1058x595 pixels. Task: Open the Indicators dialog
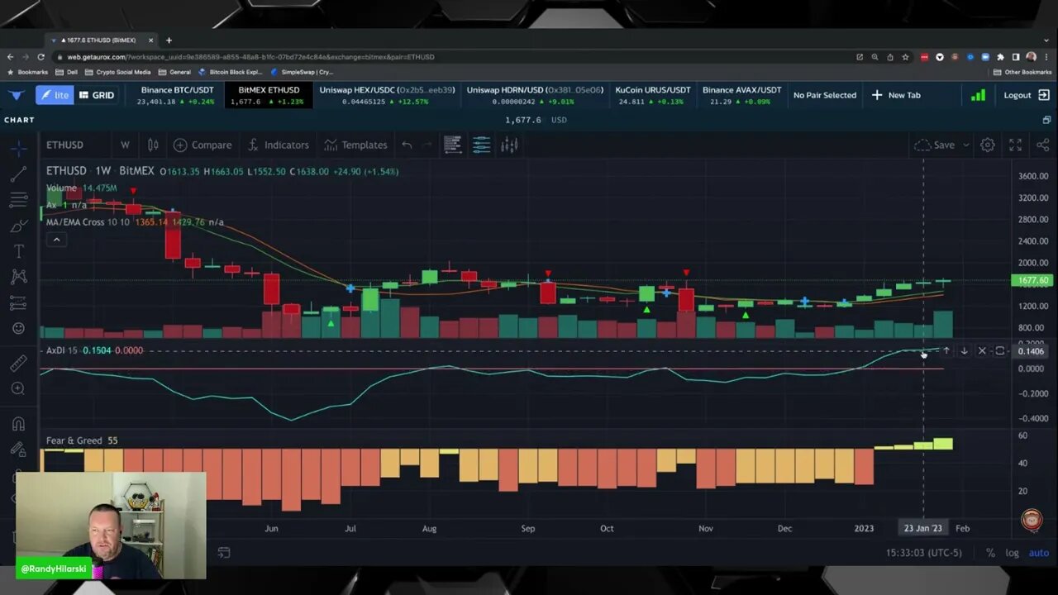278,145
